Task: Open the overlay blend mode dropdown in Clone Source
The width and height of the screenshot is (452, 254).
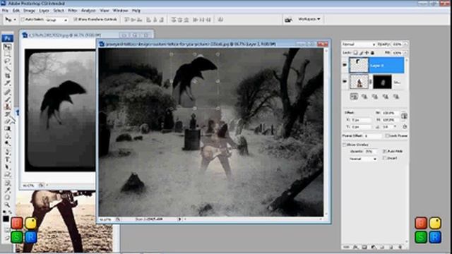Action: (363, 159)
